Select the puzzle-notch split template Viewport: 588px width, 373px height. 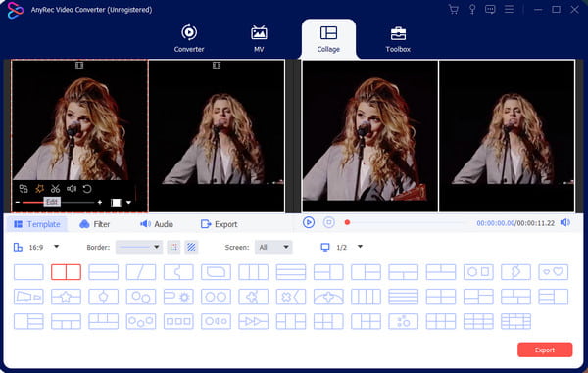(x=178, y=272)
